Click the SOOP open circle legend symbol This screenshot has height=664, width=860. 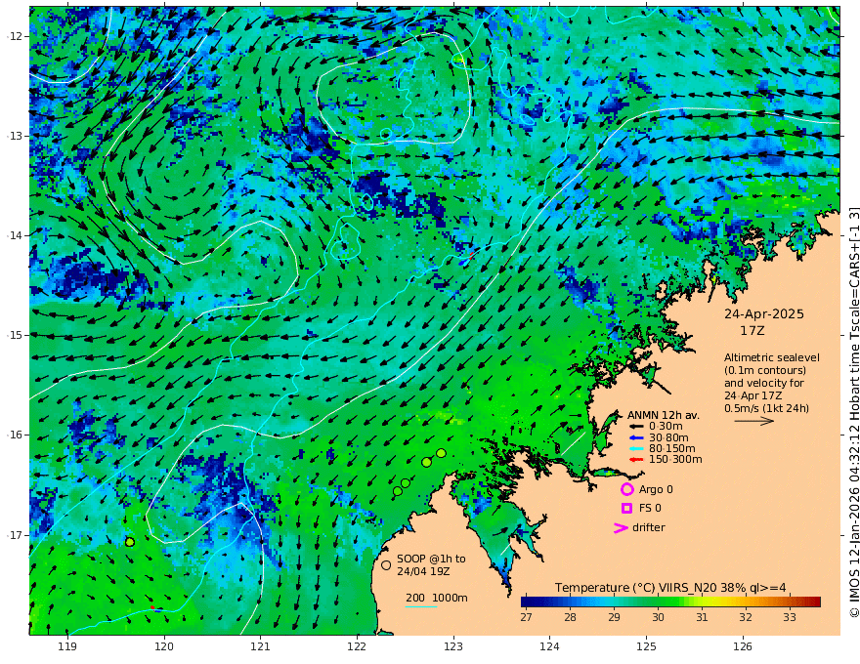386,564
